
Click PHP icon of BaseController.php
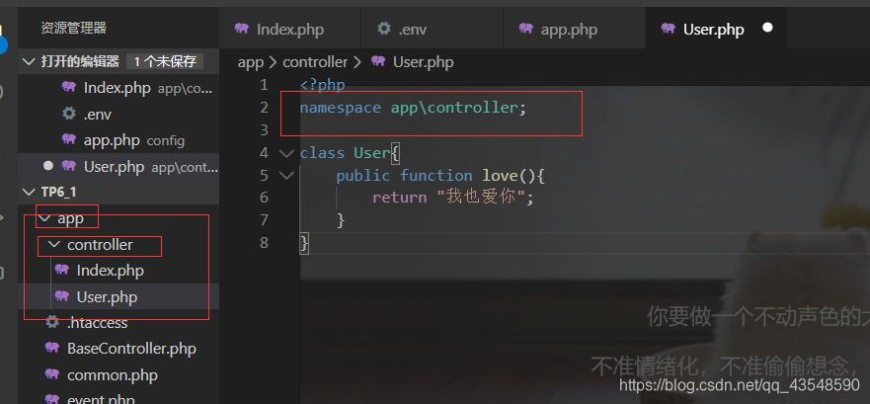coord(52,348)
